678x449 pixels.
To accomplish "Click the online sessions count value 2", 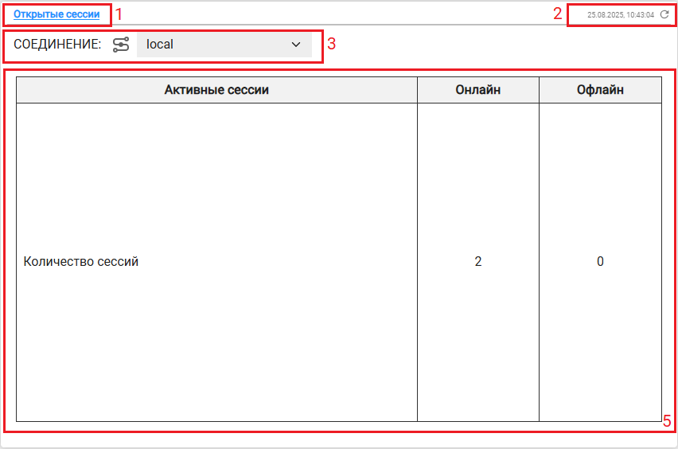I will click(478, 261).
